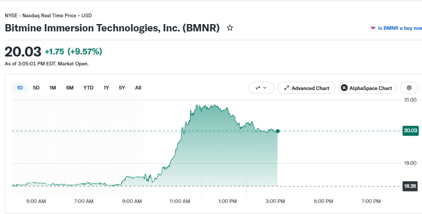
Task: Click the 18.28 previous close label
Action: coord(410,186)
